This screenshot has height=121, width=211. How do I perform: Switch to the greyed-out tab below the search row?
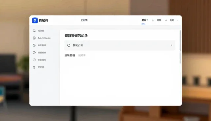pos(82,55)
